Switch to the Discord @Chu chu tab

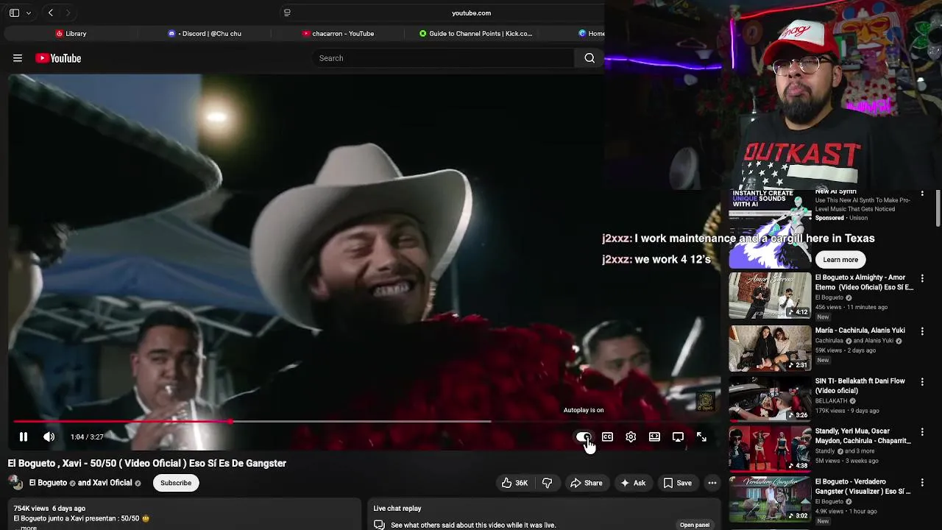(x=205, y=33)
